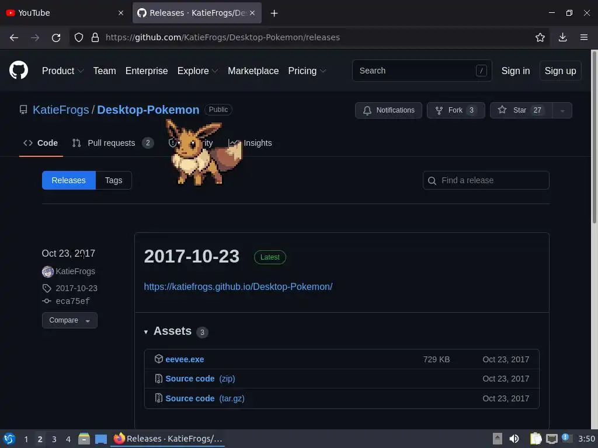This screenshot has width=598, height=448.
Task: Open the 2017-10-23 release title
Action: (192, 257)
